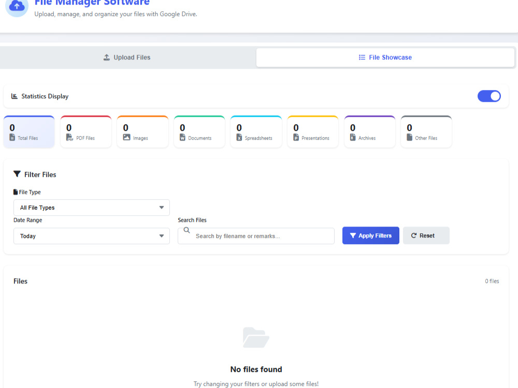The image size is (518, 388).
Task: Click the "File Manager Software" title
Action: tap(92, 3)
